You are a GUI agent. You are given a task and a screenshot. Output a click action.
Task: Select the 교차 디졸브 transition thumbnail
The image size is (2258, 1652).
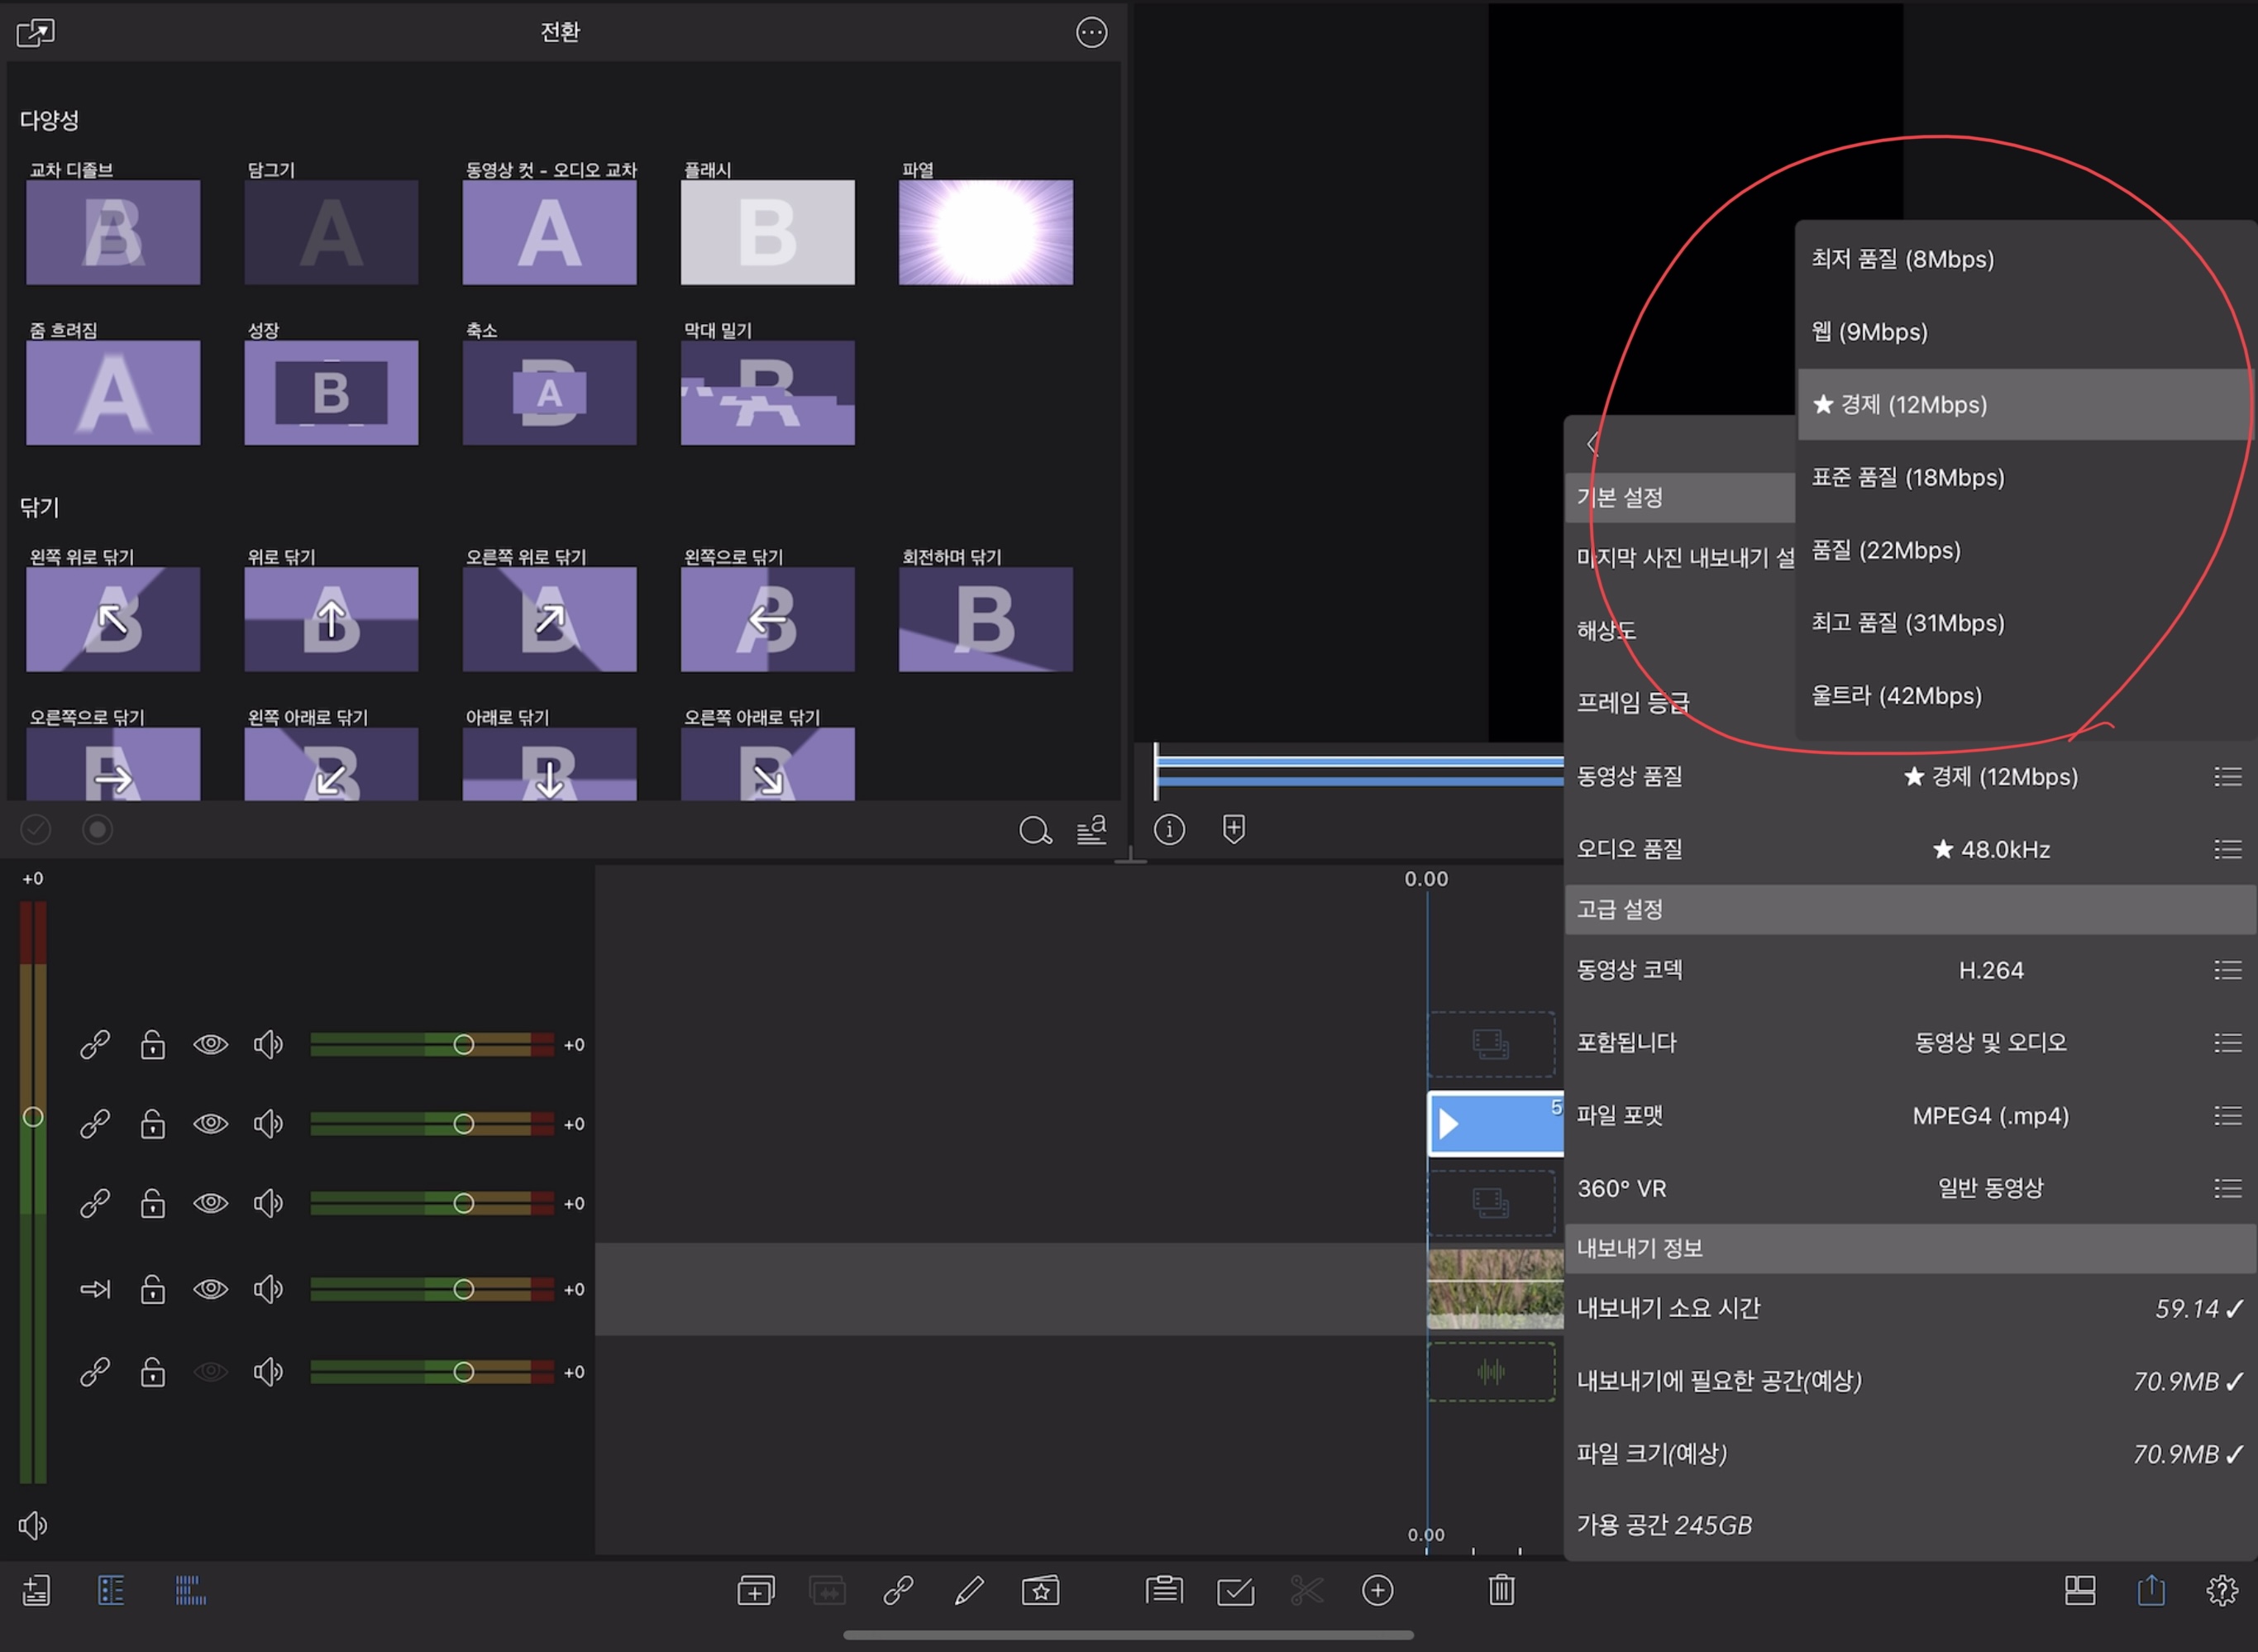[x=113, y=232]
